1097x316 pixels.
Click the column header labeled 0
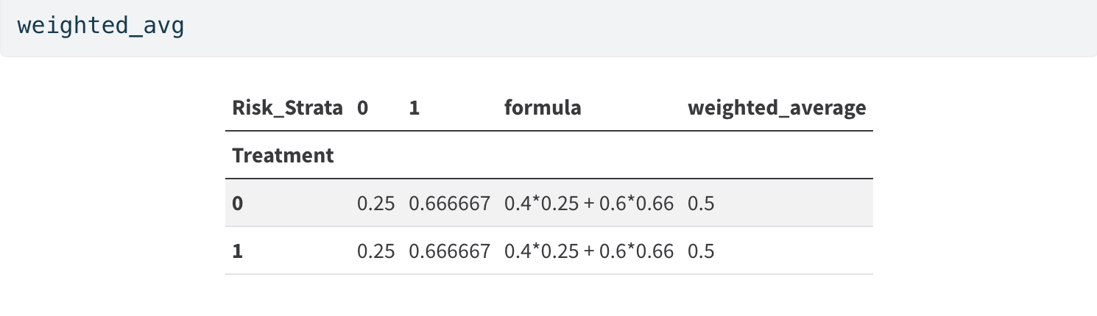pos(362,108)
